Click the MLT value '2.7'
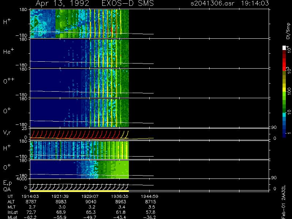 point(32,207)
